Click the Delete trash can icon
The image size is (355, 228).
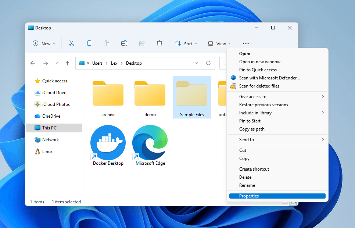(159, 43)
